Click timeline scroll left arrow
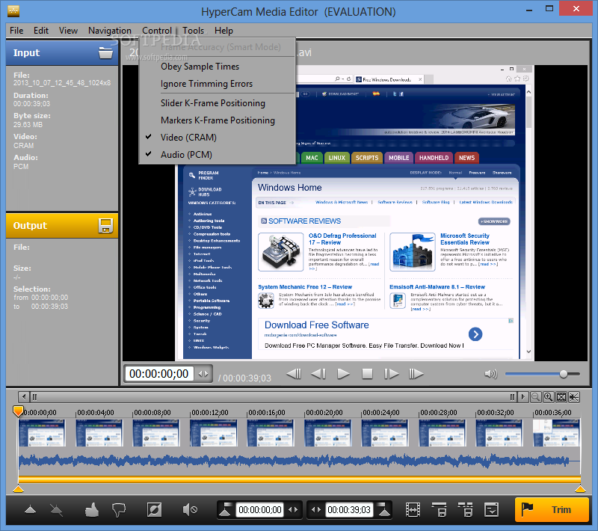Image resolution: width=598 pixels, height=531 pixels. (x=24, y=397)
